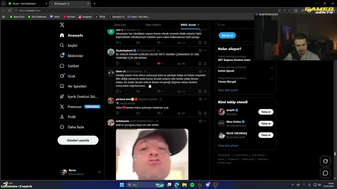The image size is (337, 189).
Task: Open more options for battal ilgezdi trend
Action: 272,68
